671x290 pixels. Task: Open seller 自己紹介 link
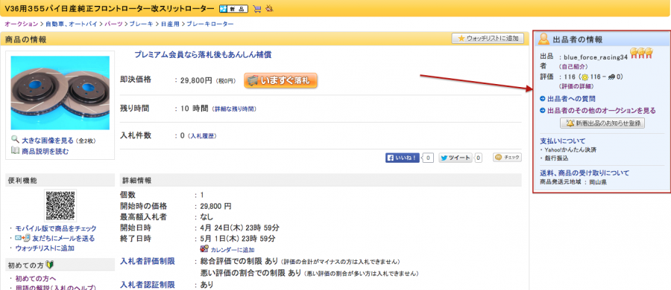pos(573,67)
